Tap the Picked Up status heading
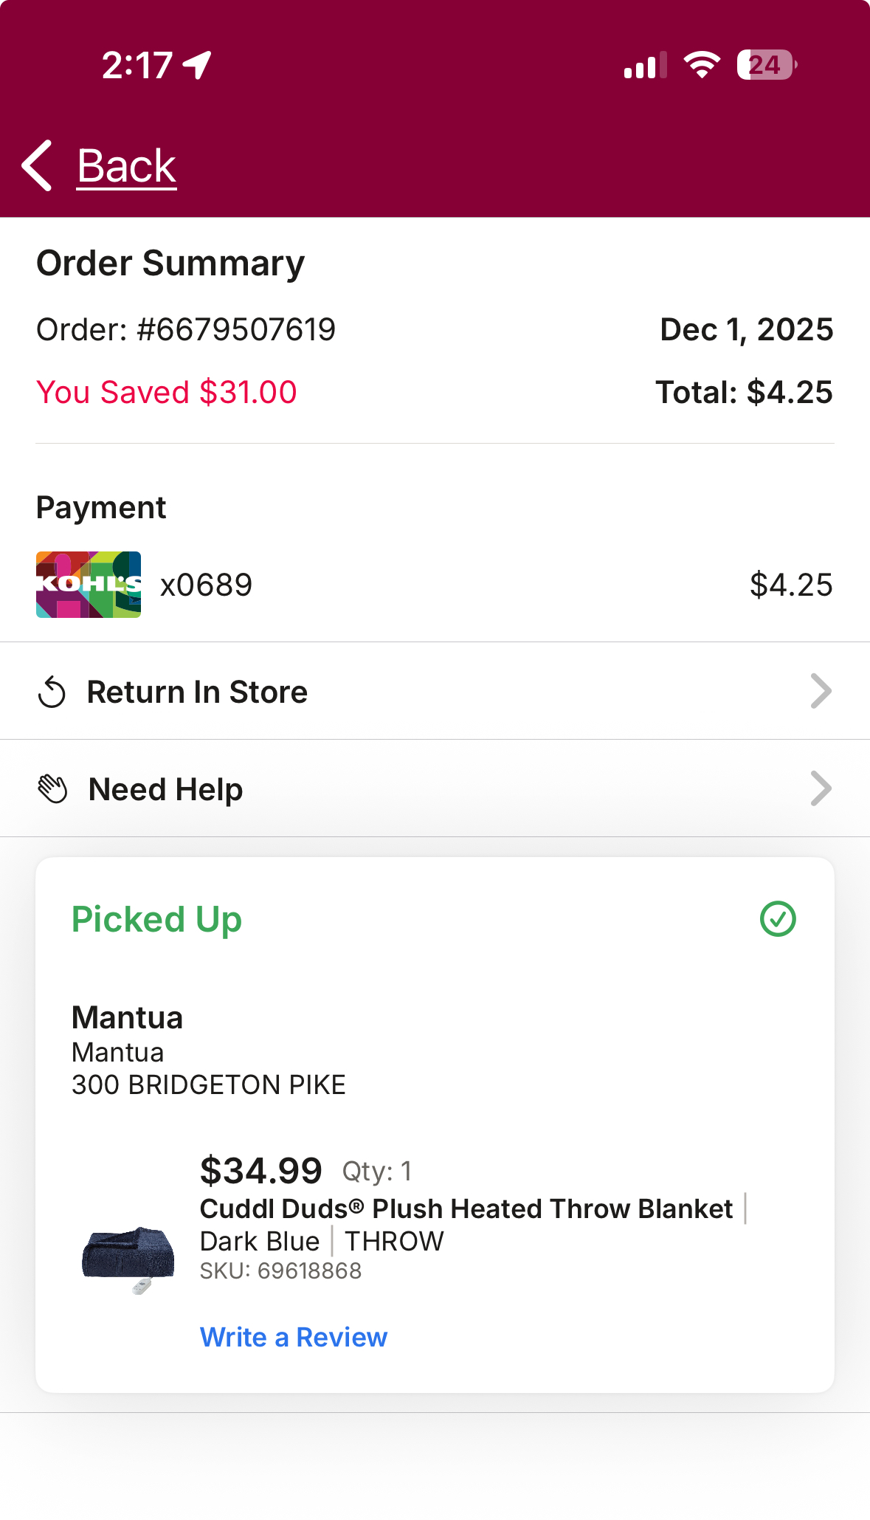 [156, 920]
